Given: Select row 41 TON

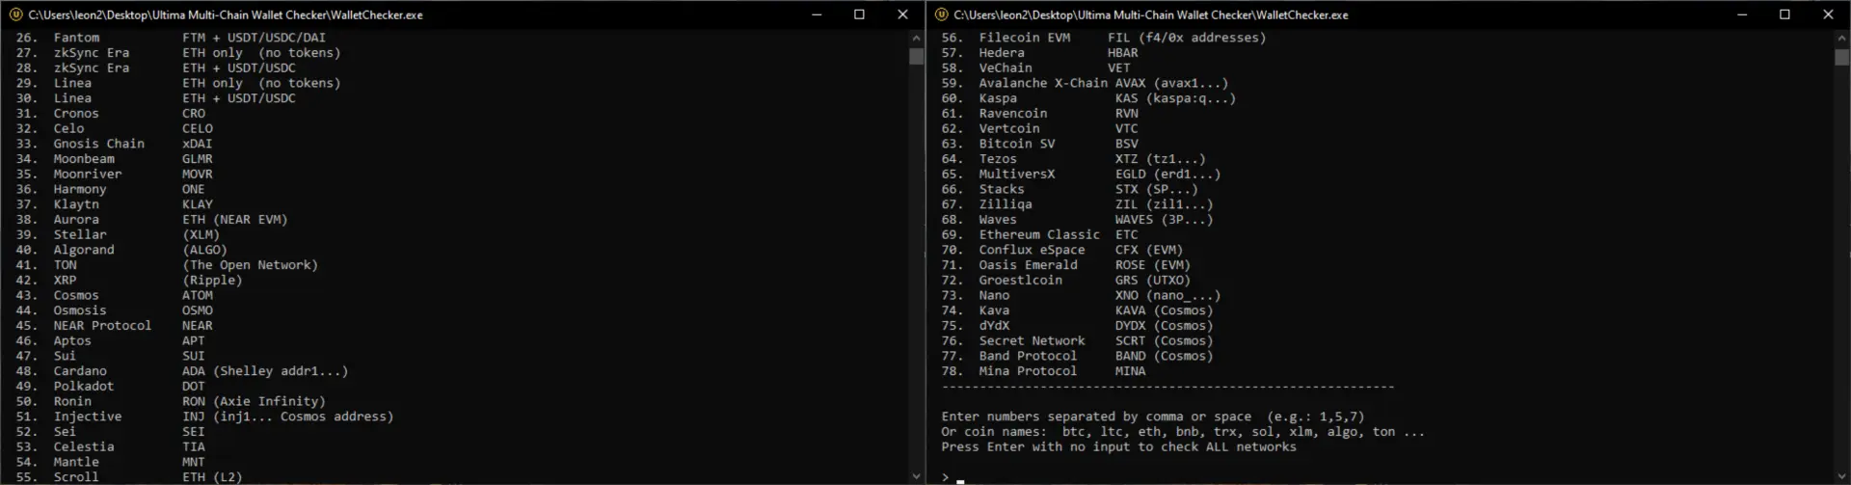Looking at the screenshot, I should [x=167, y=265].
